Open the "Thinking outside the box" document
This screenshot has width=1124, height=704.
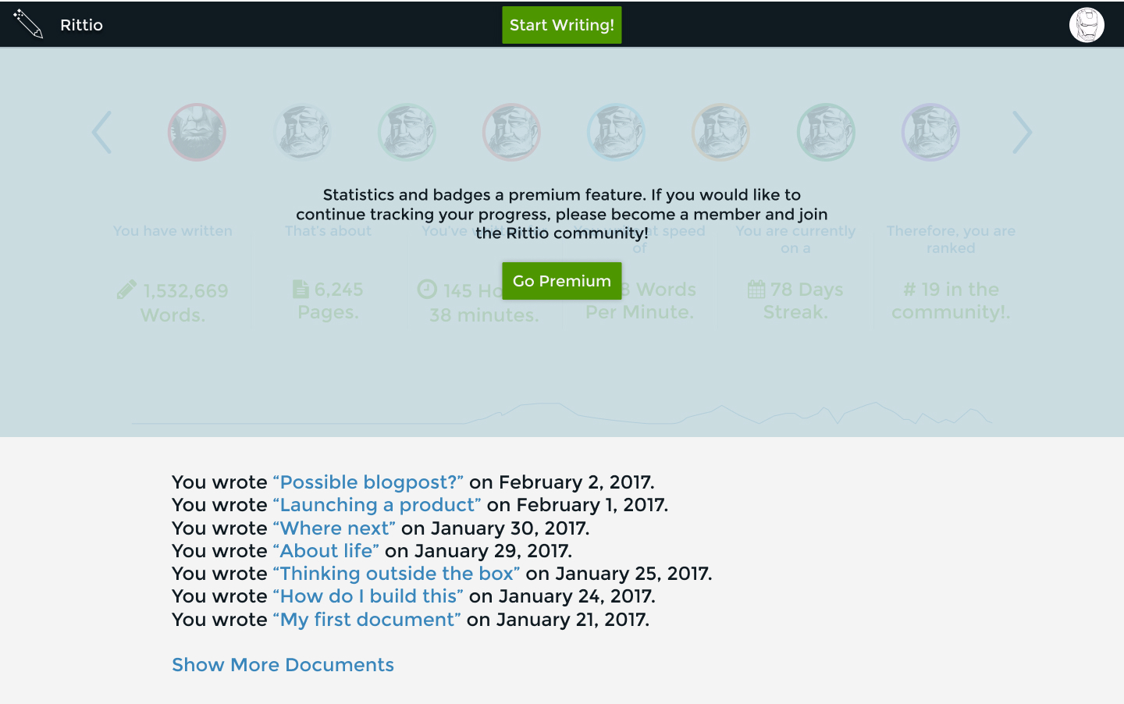click(397, 574)
